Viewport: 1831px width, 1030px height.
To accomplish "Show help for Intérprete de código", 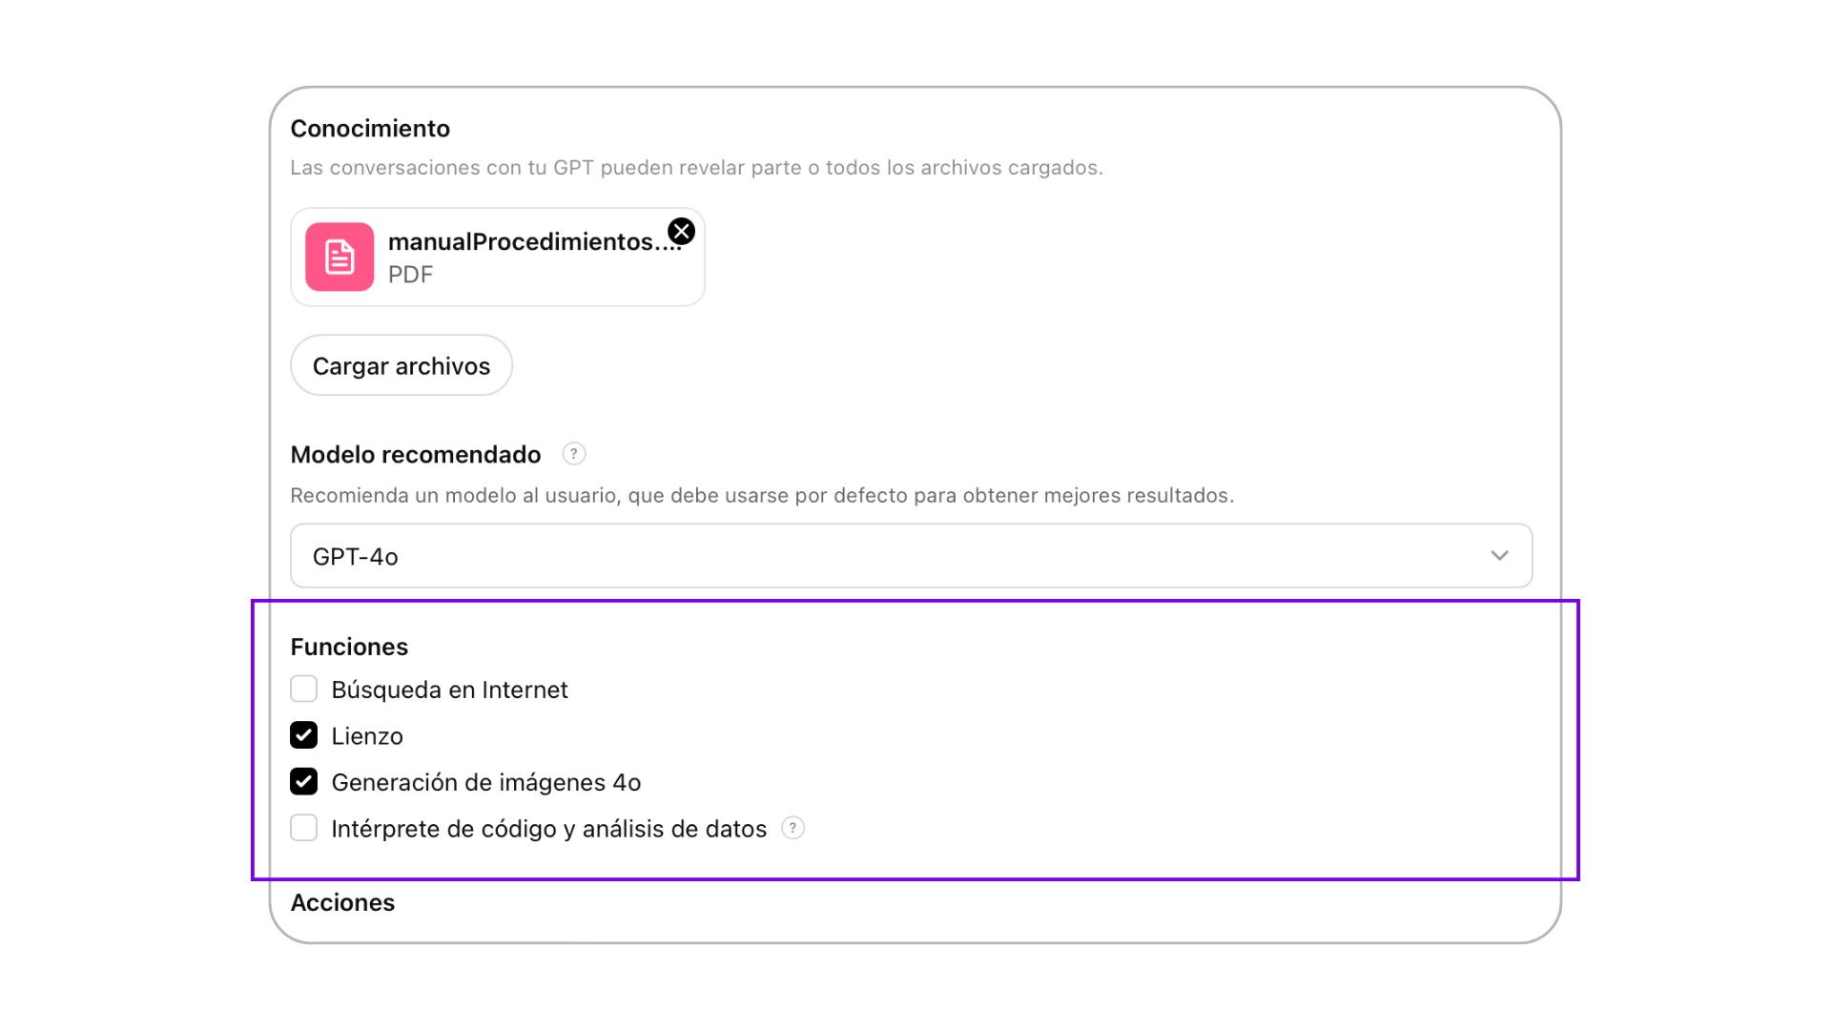I will click(792, 828).
